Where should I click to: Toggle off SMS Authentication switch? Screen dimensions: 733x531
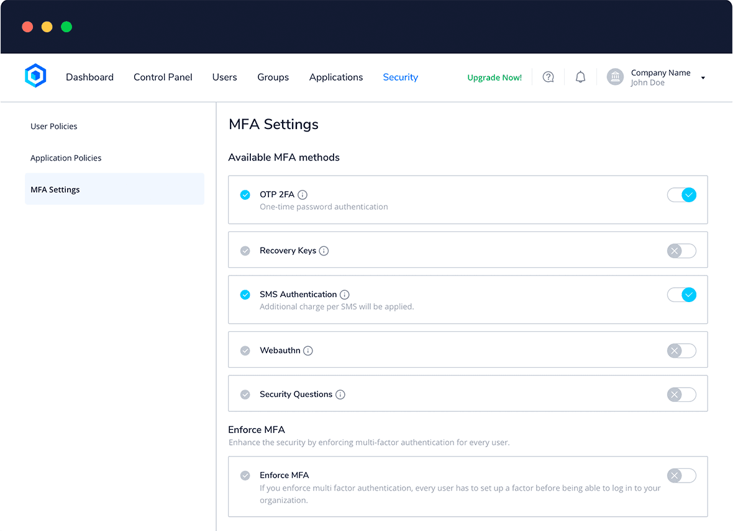(x=681, y=295)
